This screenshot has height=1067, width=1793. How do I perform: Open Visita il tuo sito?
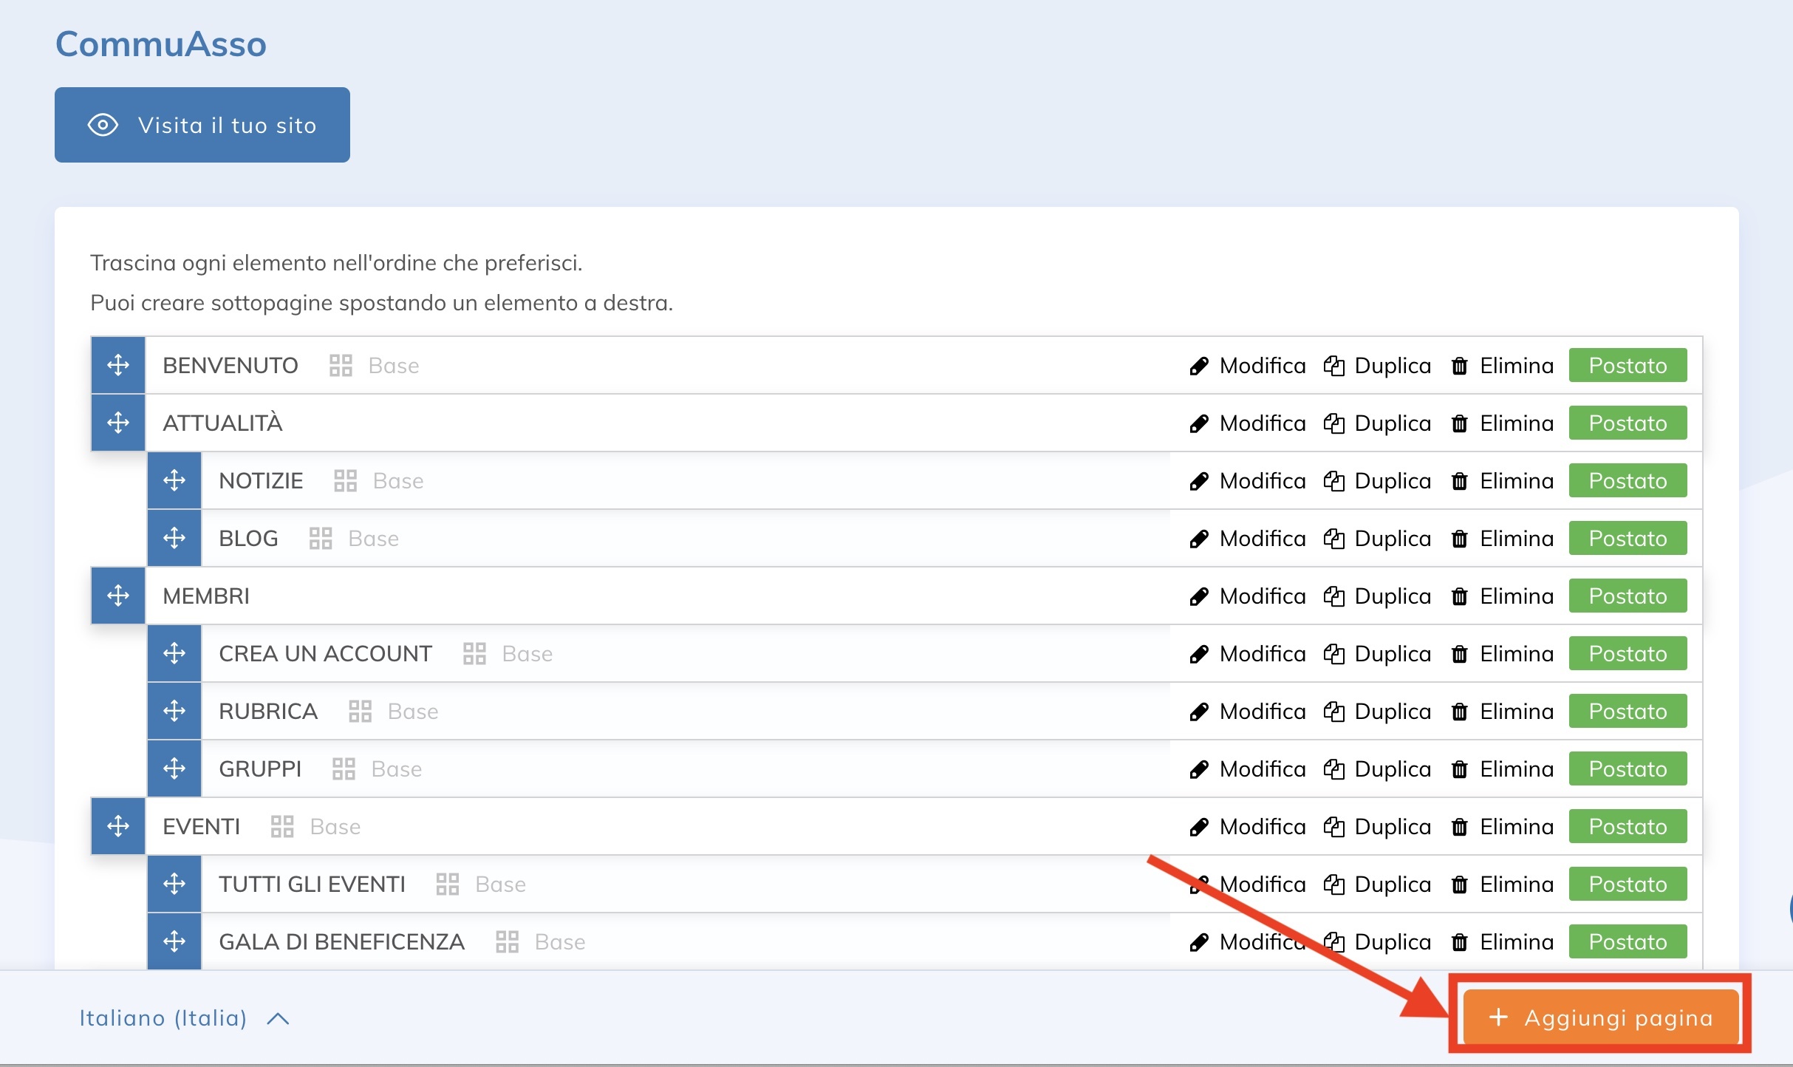202,125
